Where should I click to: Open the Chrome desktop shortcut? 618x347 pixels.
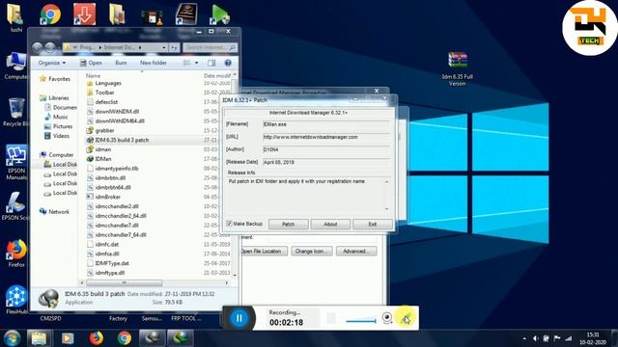[x=50, y=15]
